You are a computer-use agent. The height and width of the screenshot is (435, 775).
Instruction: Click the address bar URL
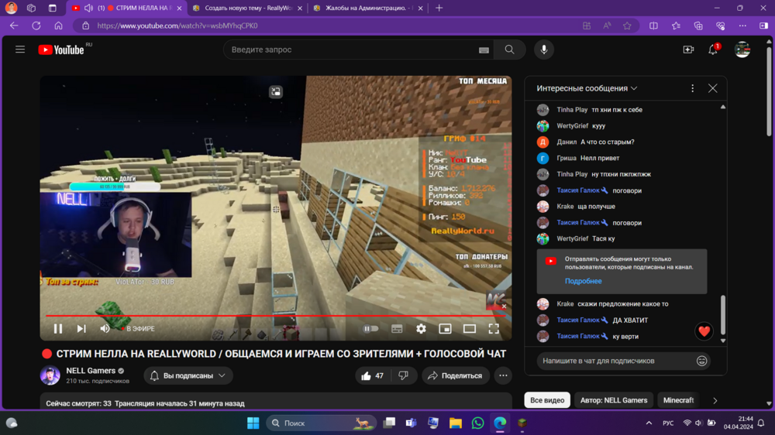coord(177,26)
